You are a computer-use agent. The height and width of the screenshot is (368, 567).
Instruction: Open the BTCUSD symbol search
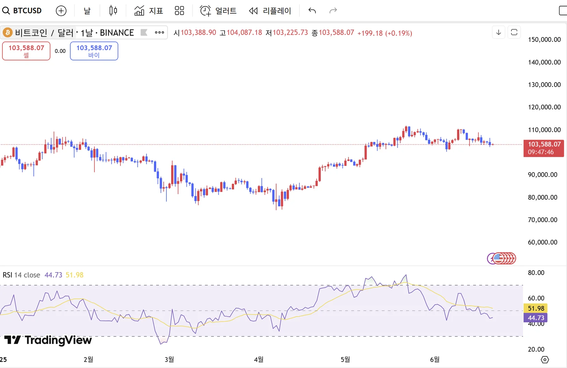click(22, 11)
